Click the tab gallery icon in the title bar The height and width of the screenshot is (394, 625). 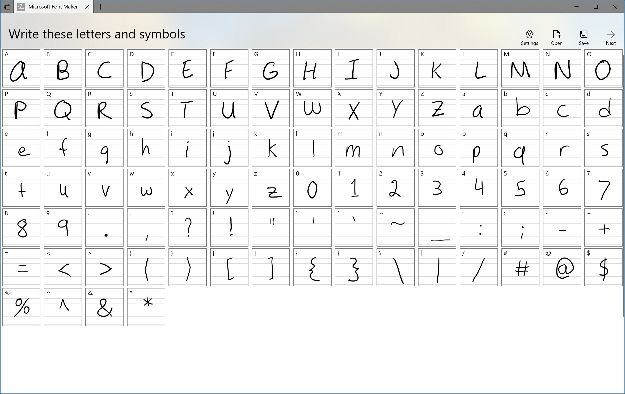7,6
